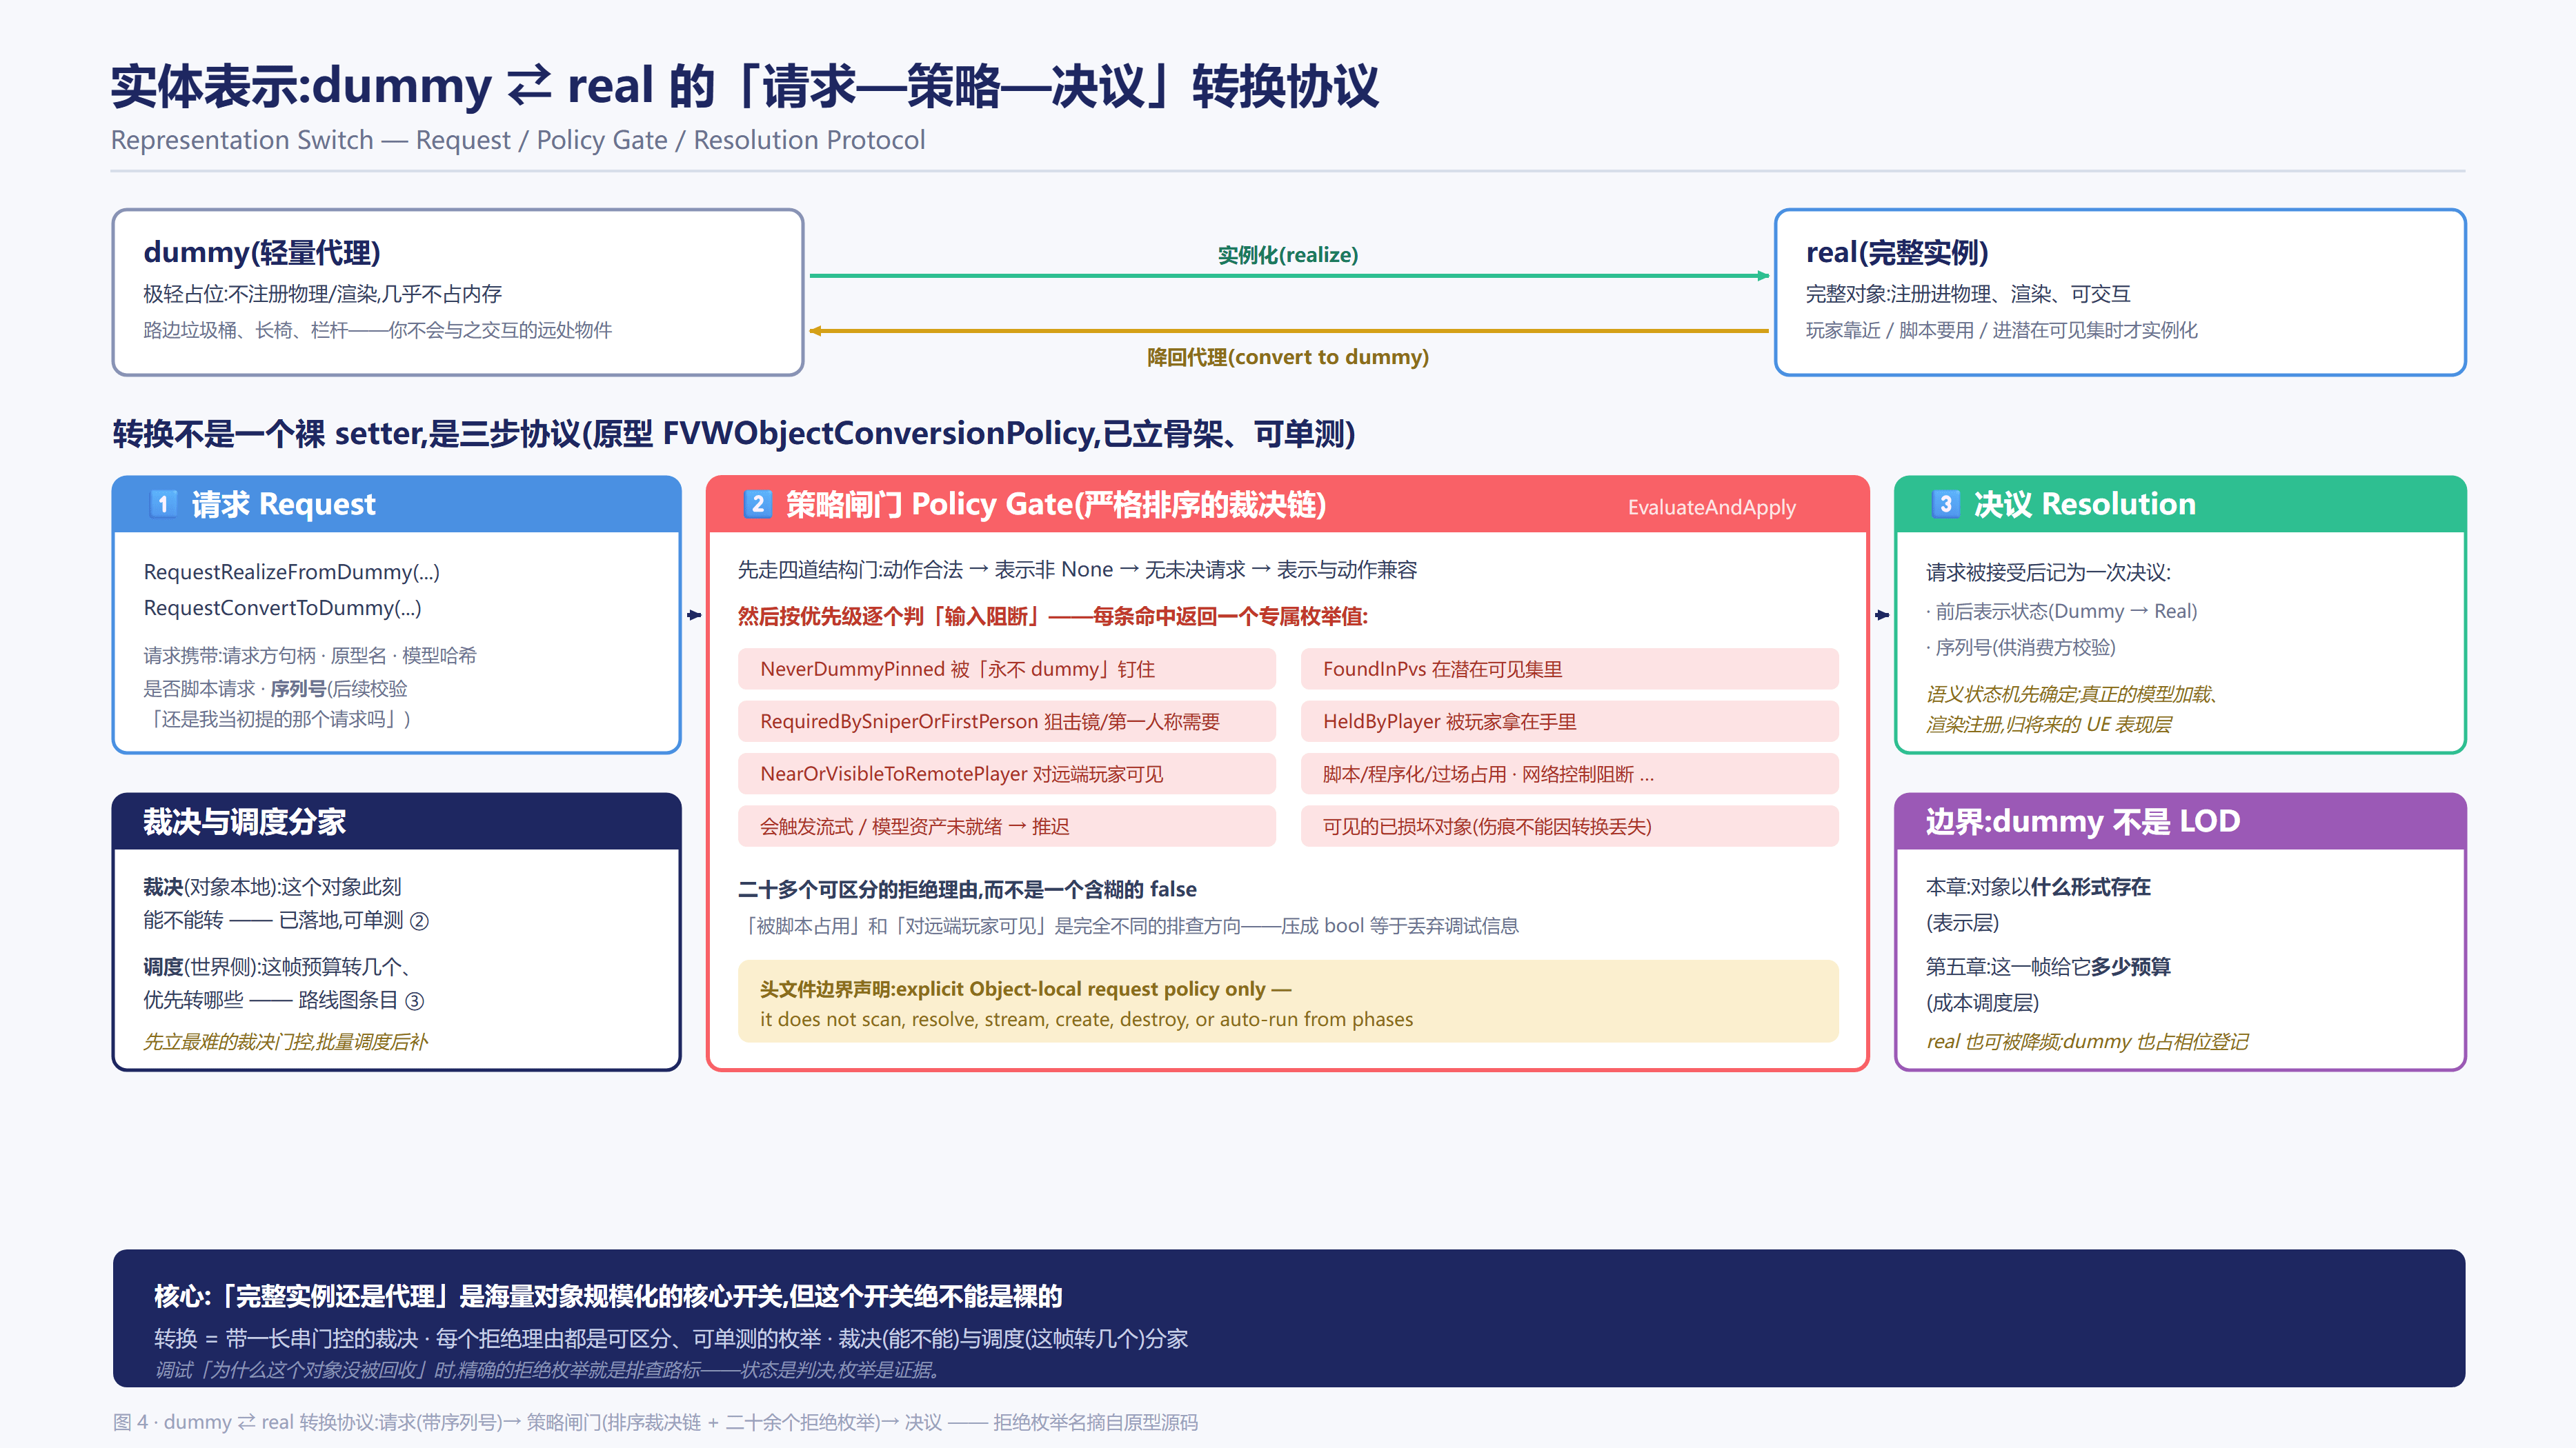Click the FoundInPvs 在潜在可见集里 pill
Viewport: 2576px width, 1448px height.
(x=1570, y=669)
